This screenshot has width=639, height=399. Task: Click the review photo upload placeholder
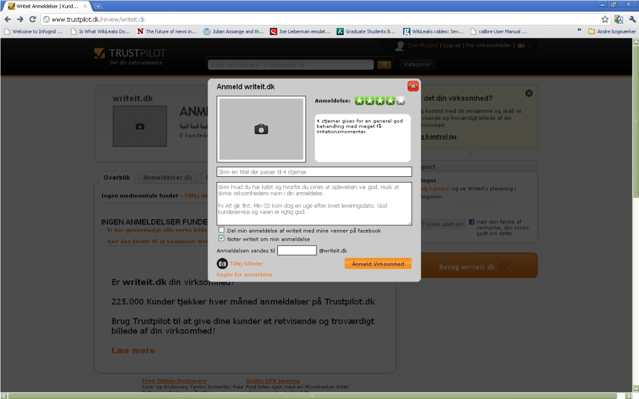click(261, 129)
